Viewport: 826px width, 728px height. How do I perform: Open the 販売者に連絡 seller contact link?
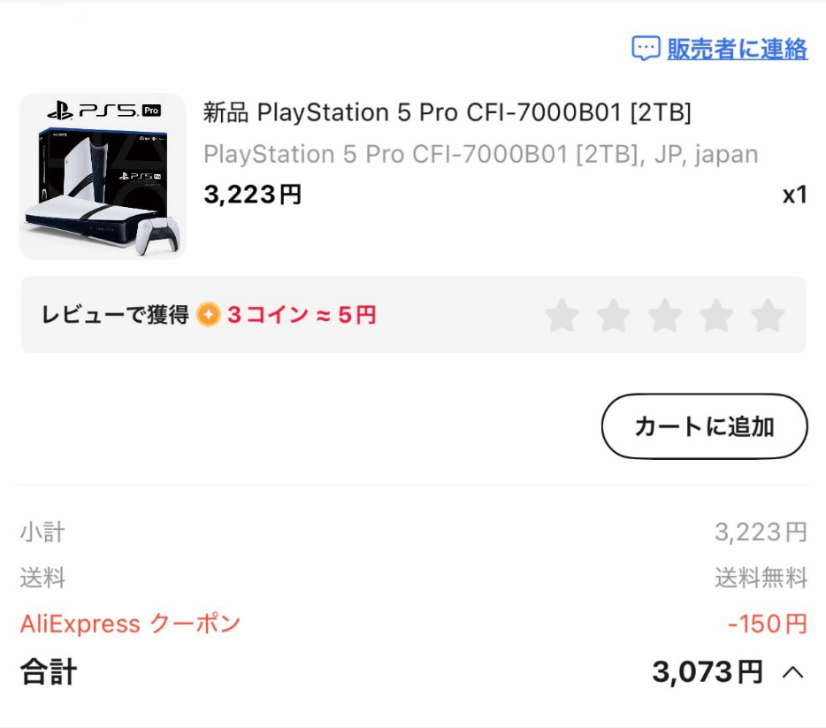[737, 49]
